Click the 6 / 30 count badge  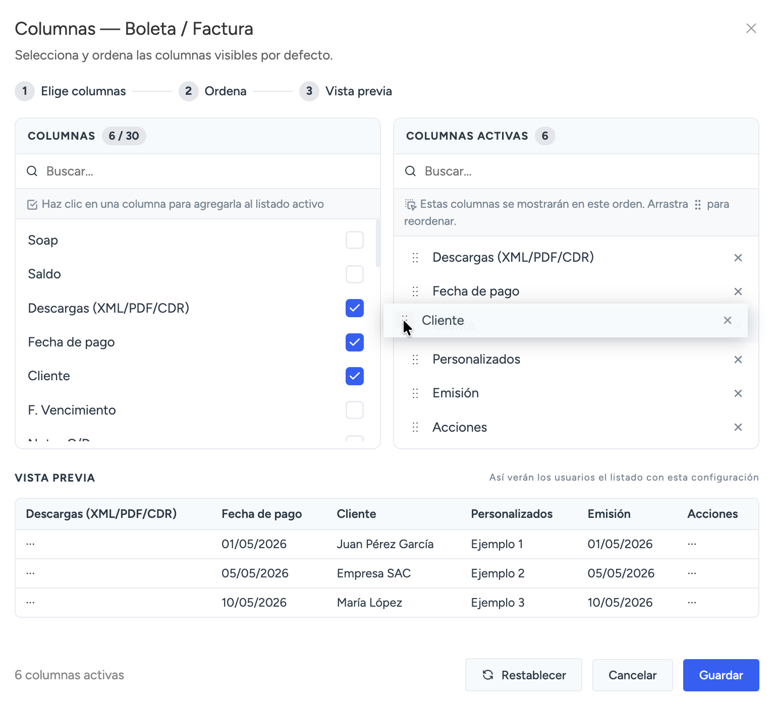124,136
